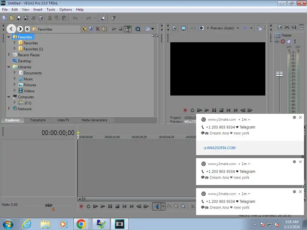Click Play on the timeline transport

tap(103, 206)
